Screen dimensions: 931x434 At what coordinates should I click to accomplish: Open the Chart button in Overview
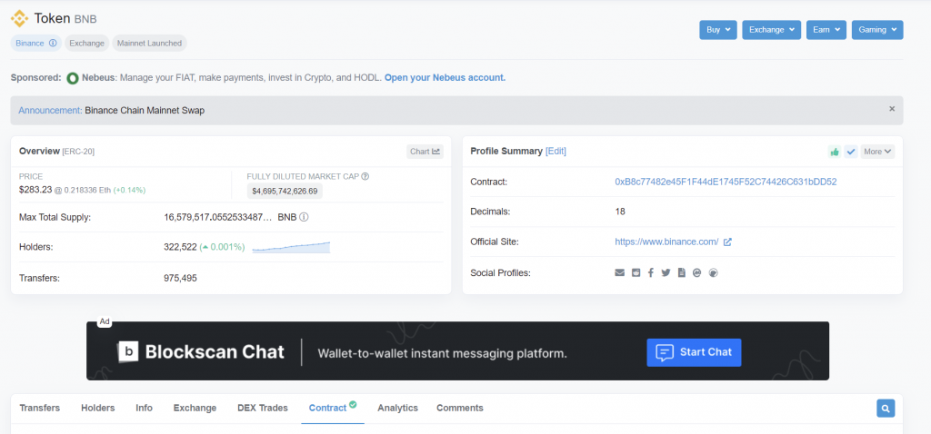tap(425, 152)
